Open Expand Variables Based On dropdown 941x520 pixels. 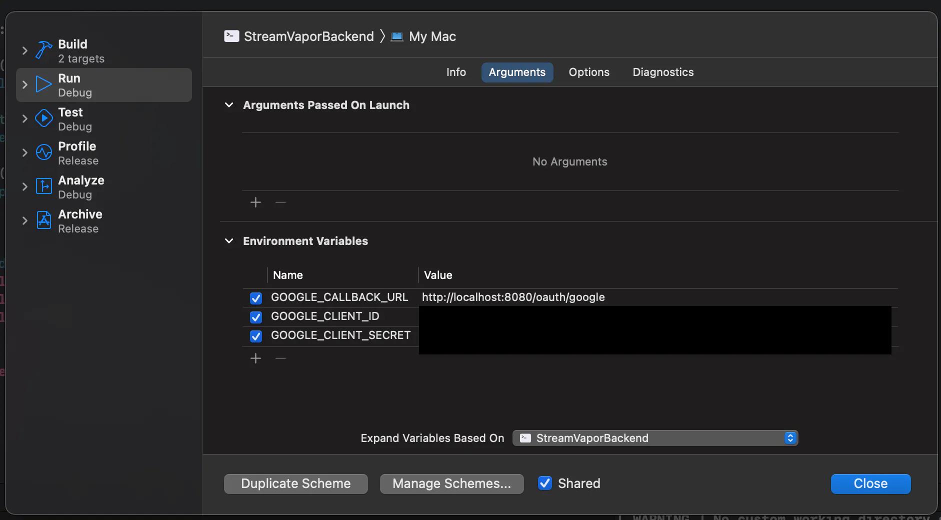pyautogui.click(x=655, y=438)
